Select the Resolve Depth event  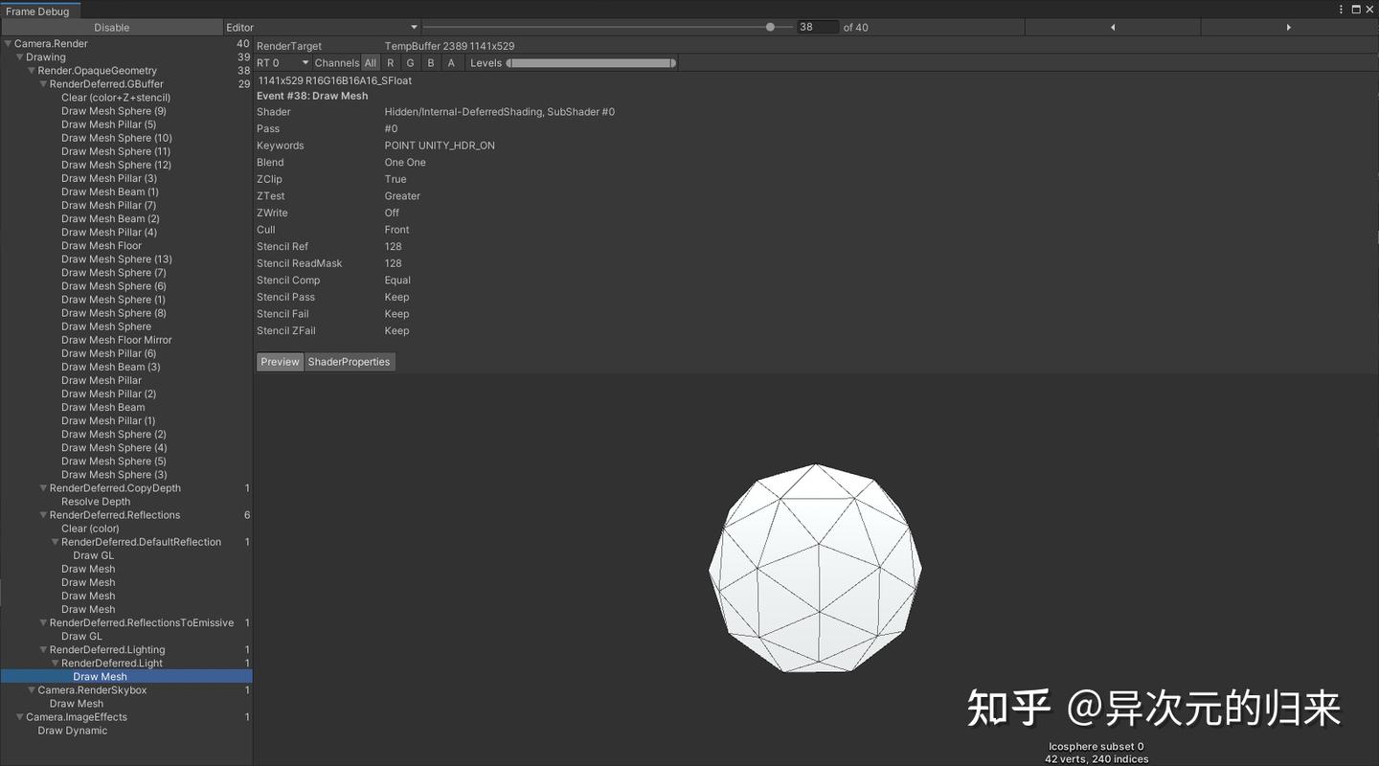point(96,501)
